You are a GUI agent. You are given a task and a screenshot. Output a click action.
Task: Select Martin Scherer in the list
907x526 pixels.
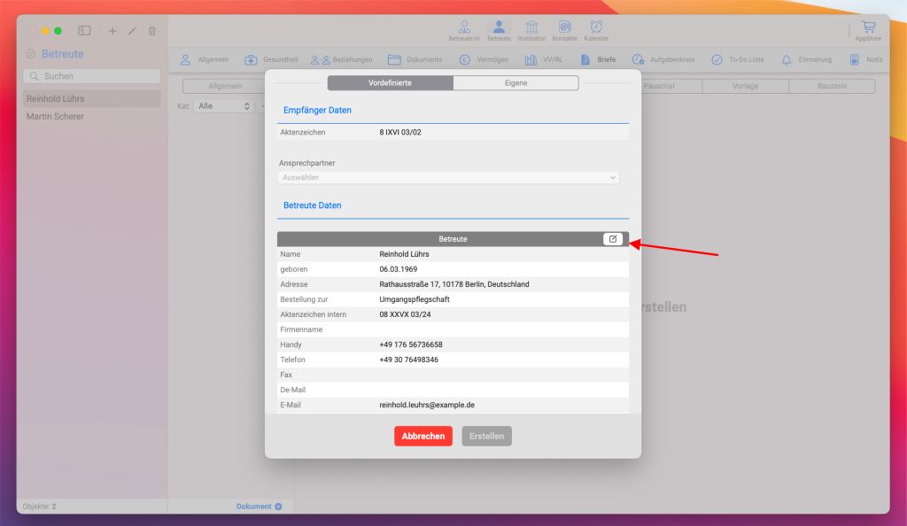pos(56,116)
